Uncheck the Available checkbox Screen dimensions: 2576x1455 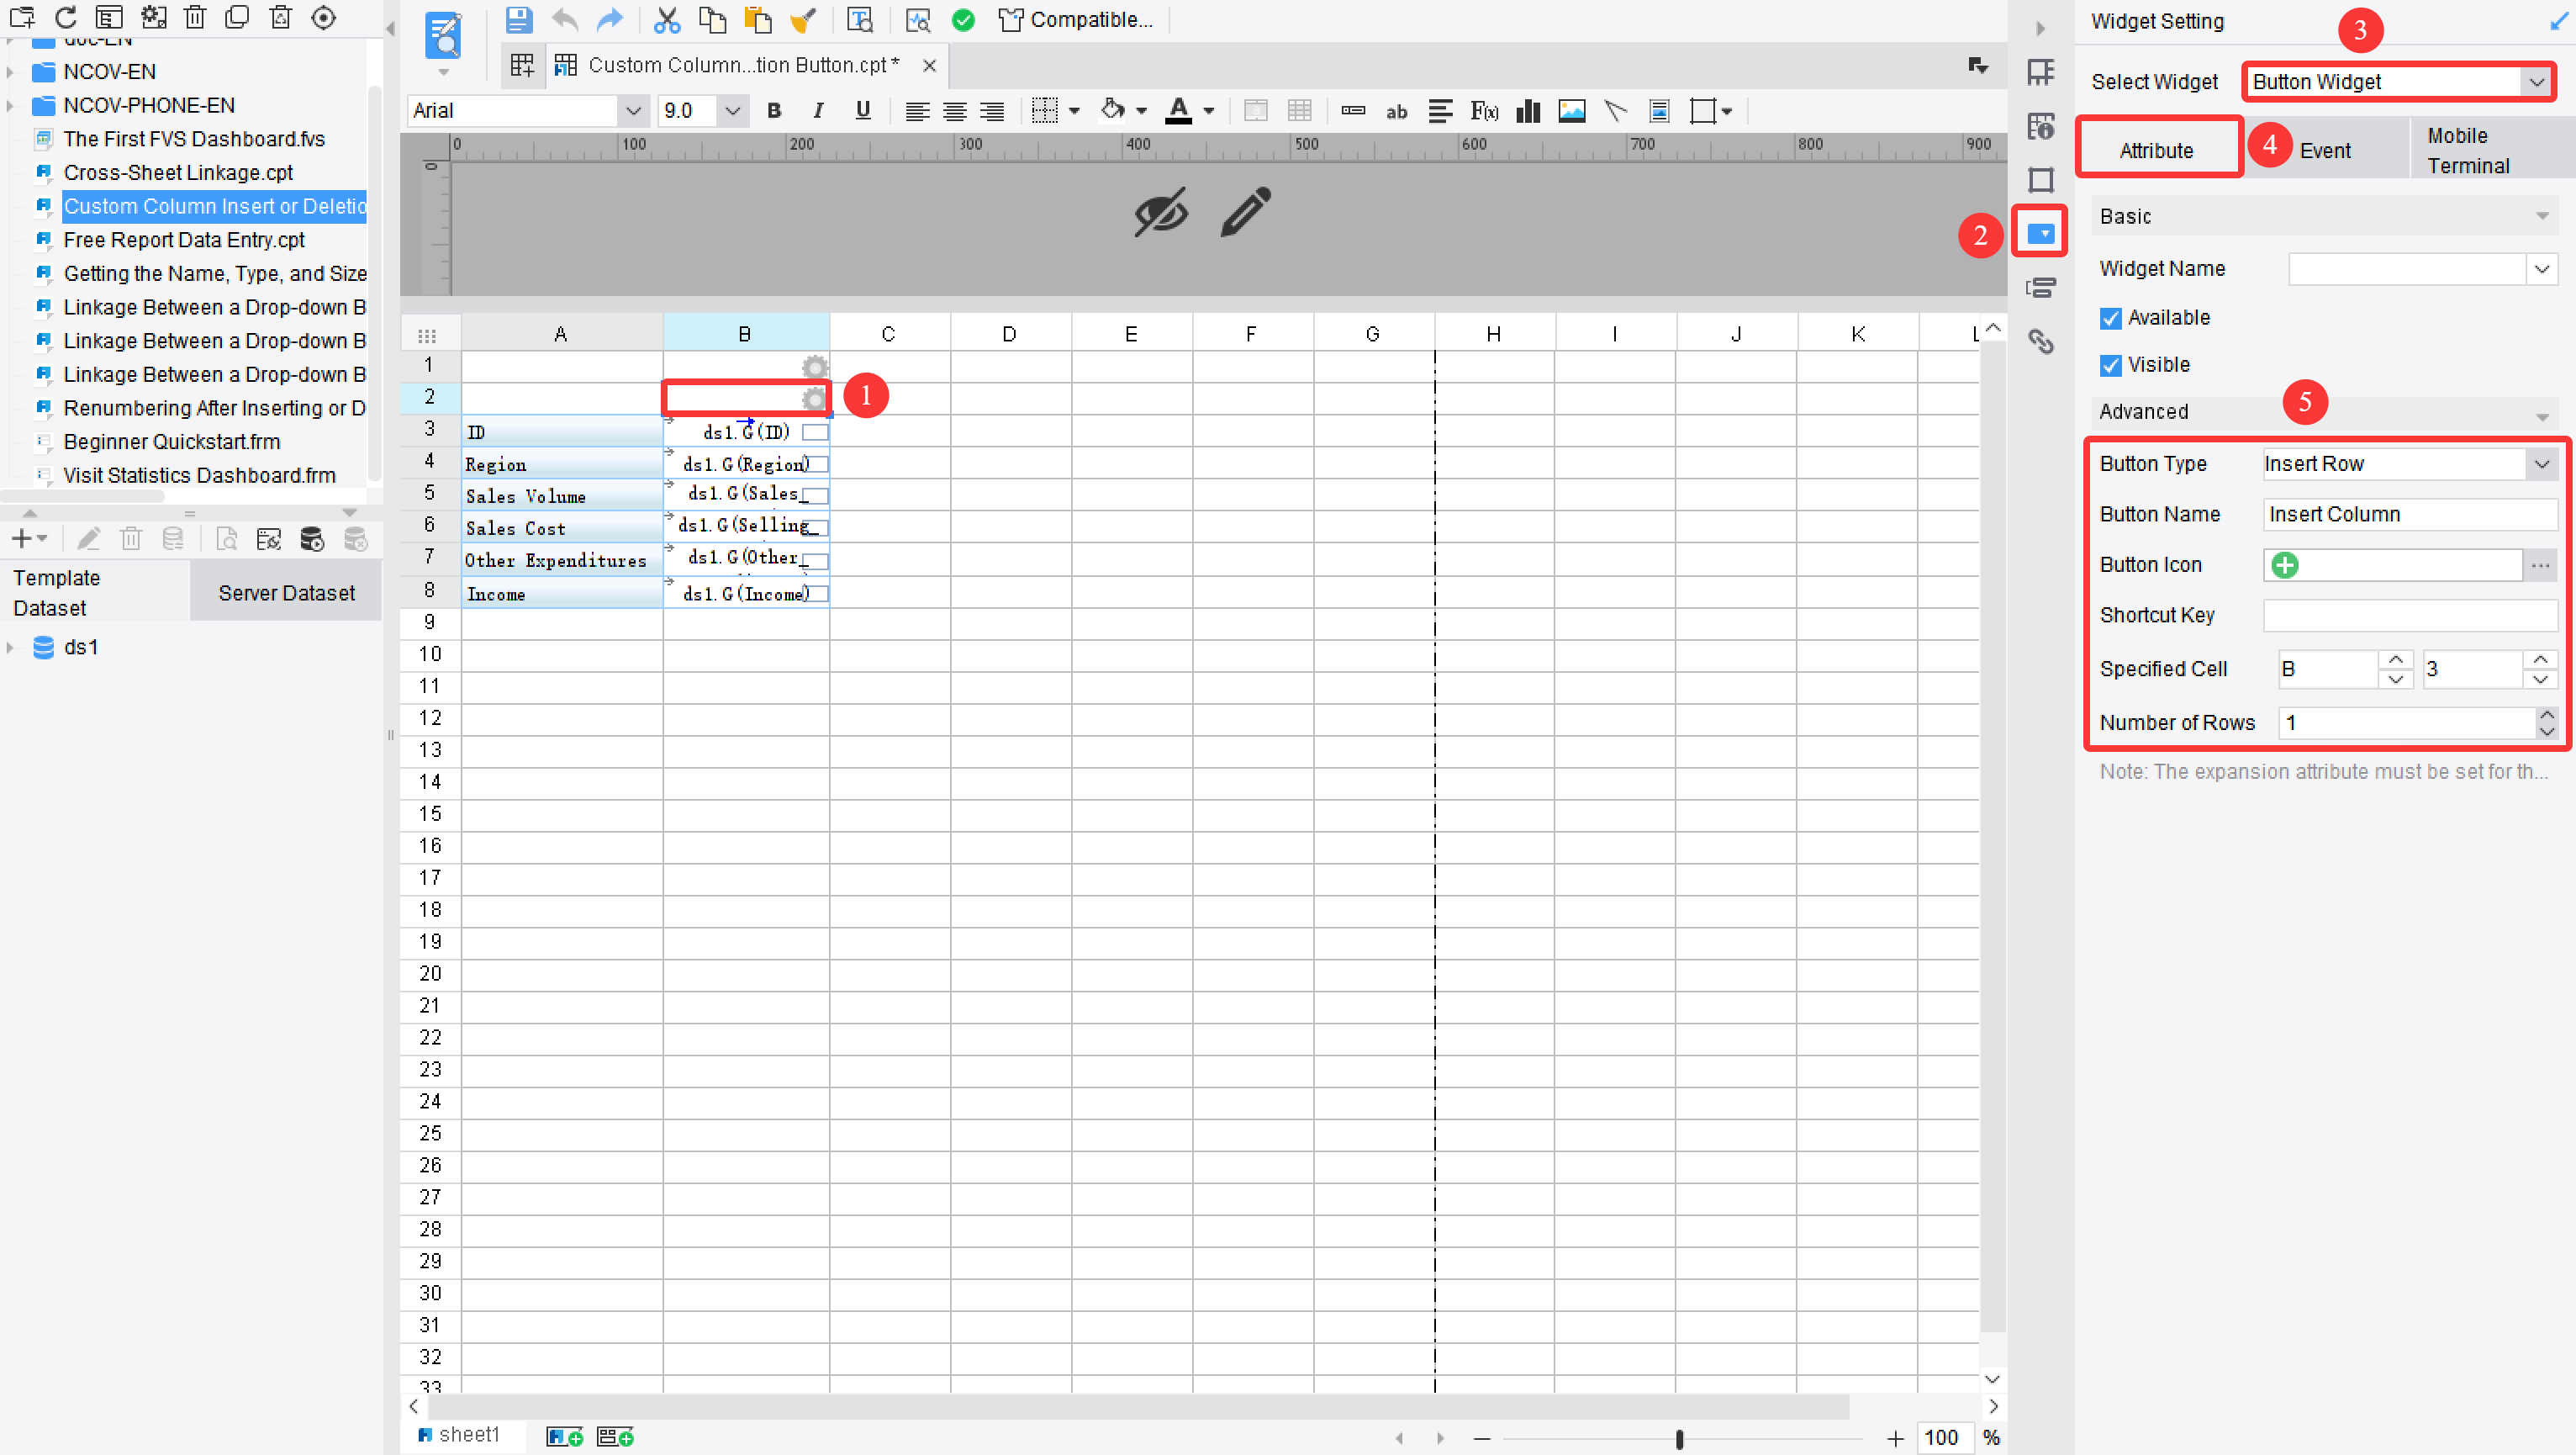(x=2110, y=317)
